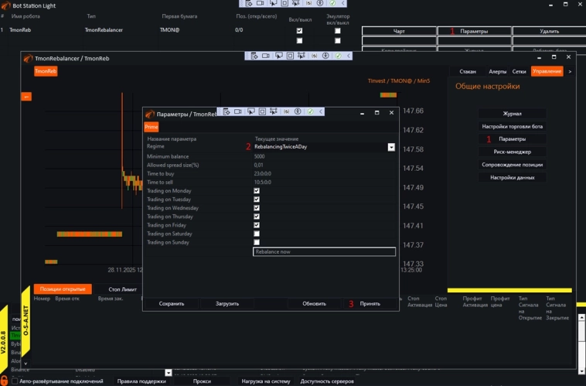Click the accessibility icon in TmonRebalancer toolbar
Screen dimensions: 586x386
point(325,56)
